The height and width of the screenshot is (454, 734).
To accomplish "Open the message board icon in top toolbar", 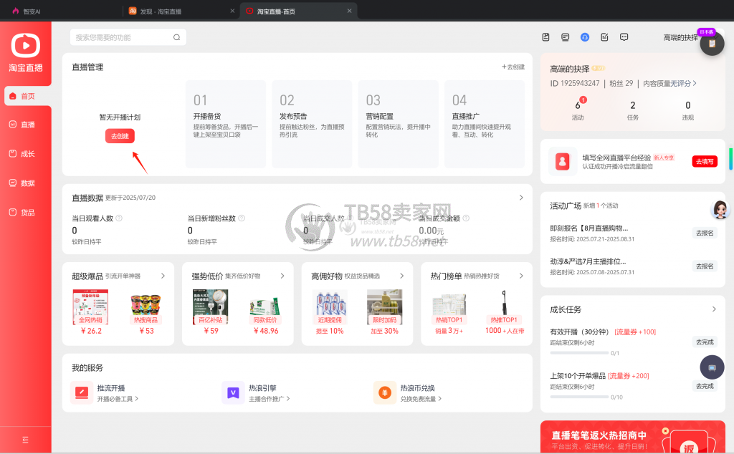I will 565,37.
